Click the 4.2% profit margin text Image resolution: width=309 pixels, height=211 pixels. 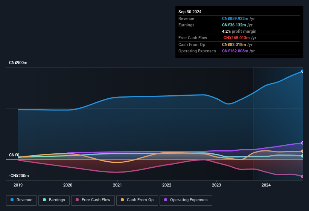[x=239, y=31]
